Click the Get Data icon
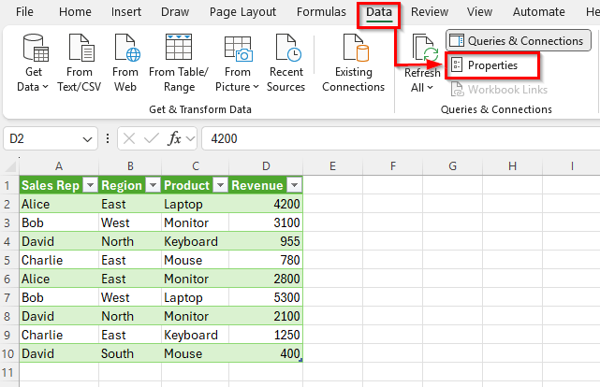Viewport: 600px width, 387px height. [35, 49]
